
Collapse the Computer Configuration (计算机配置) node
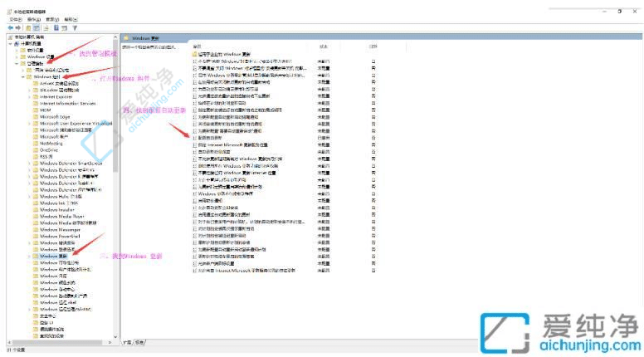point(10,43)
